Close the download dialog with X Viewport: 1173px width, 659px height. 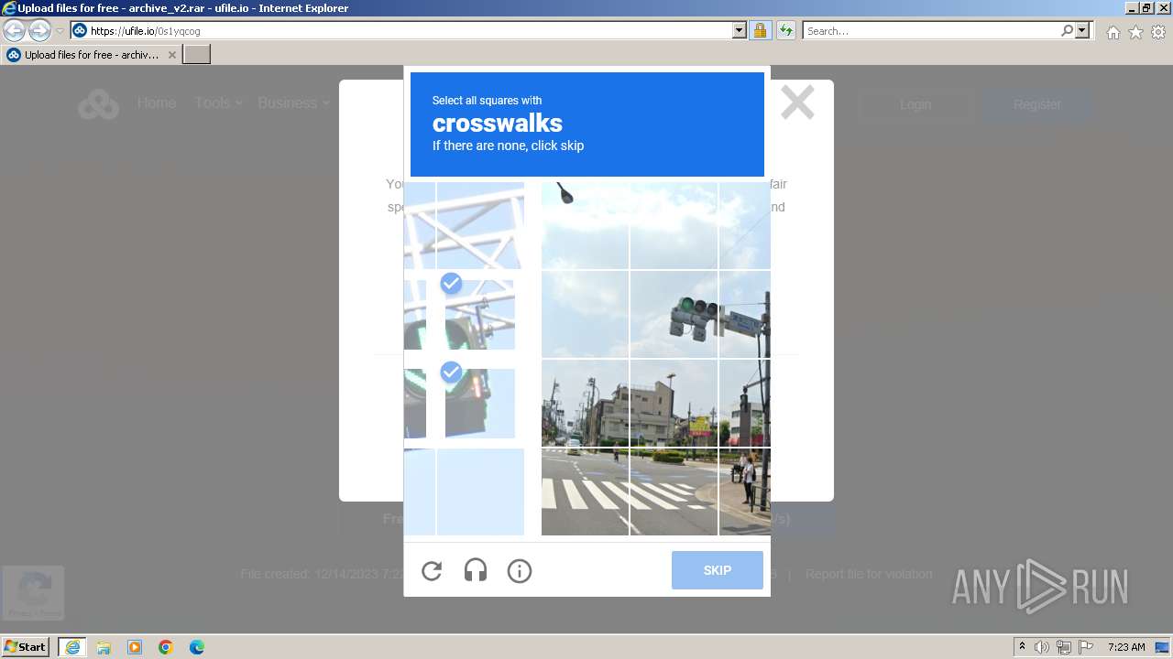[x=797, y=103]
